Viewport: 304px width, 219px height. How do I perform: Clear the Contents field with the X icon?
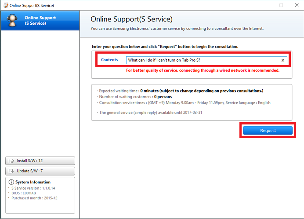(x=283, y=60)
